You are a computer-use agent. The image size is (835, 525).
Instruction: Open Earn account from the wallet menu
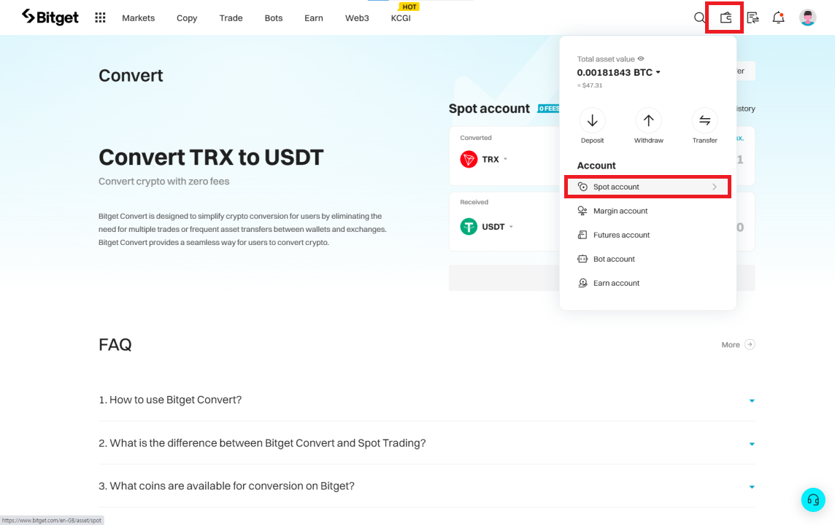click(x=647, y=283)
